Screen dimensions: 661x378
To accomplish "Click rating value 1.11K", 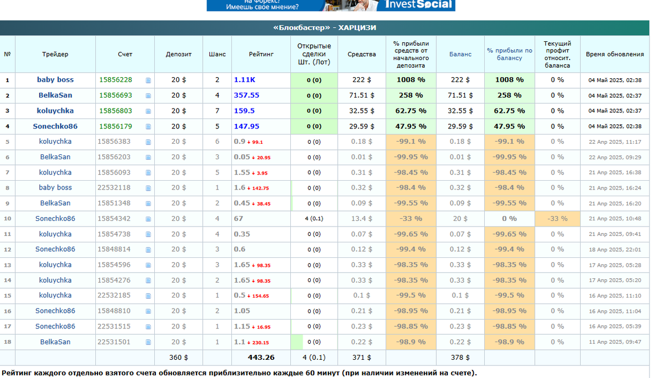I will click(x=245, y=80).
